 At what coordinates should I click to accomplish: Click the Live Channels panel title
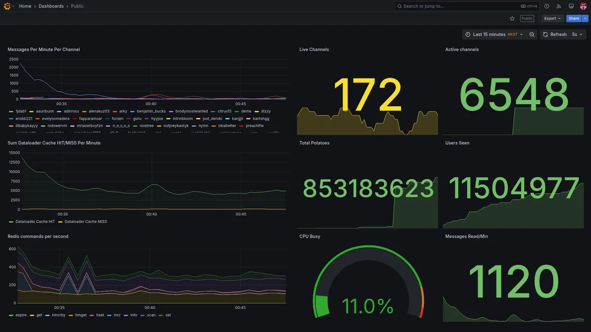(314, 49)
